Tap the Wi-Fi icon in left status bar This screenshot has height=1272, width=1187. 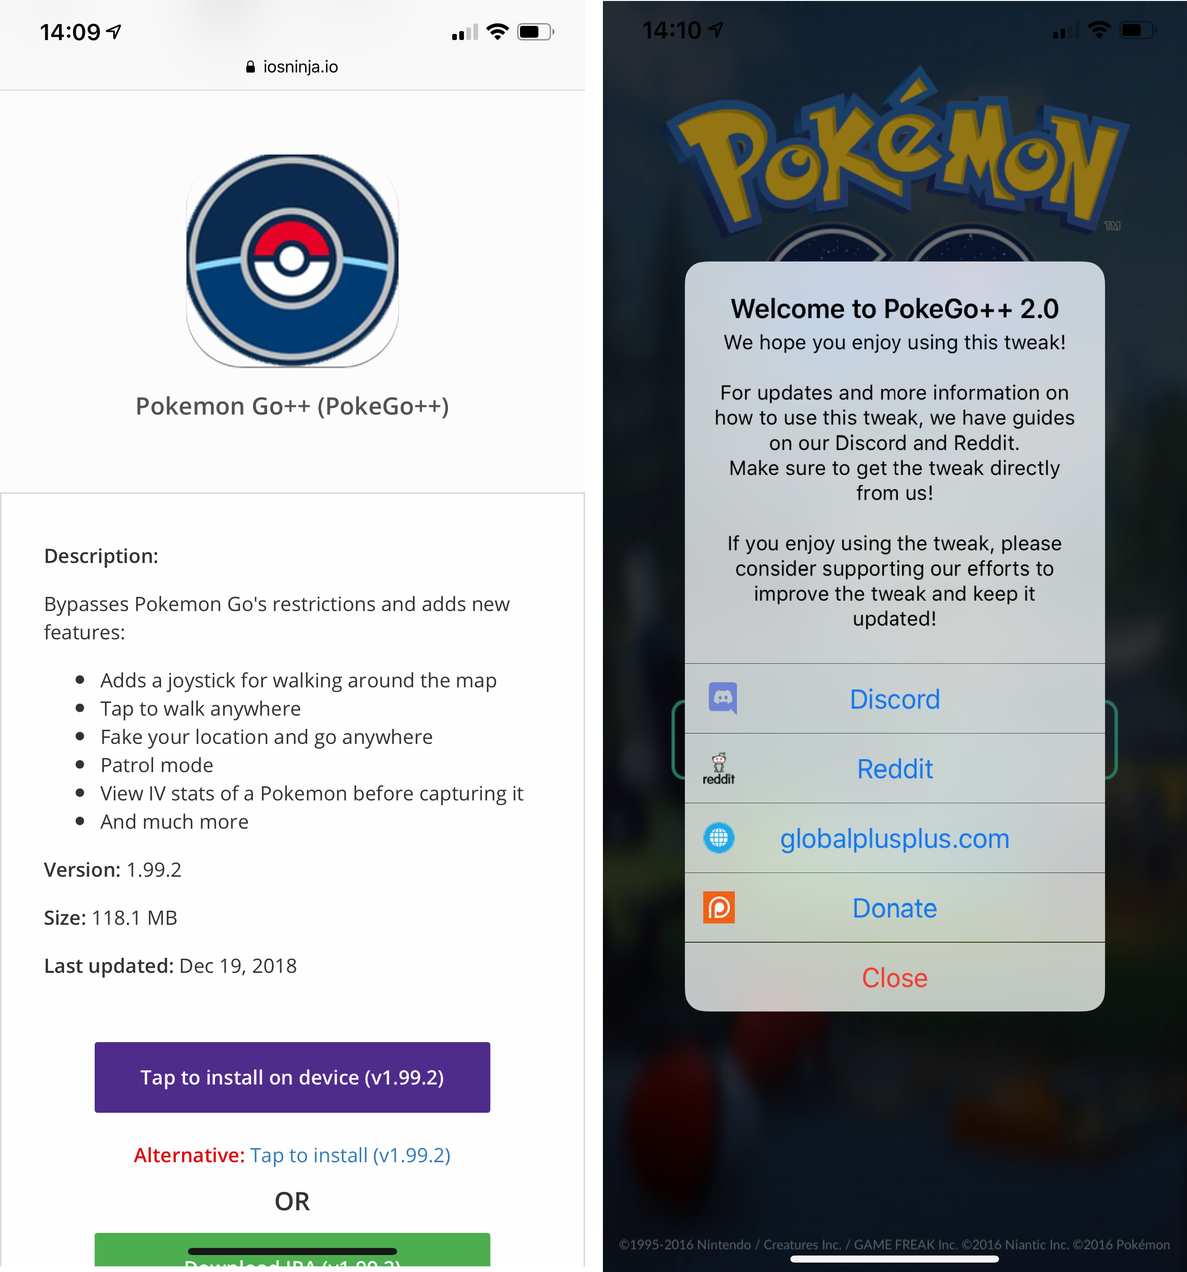pos(497,32)
